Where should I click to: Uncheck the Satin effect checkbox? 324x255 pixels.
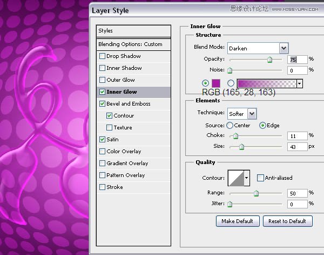tap(103, 140)
